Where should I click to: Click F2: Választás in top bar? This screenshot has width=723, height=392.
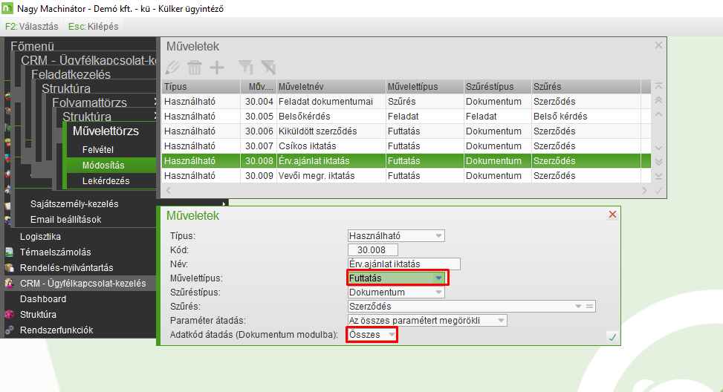32,26
